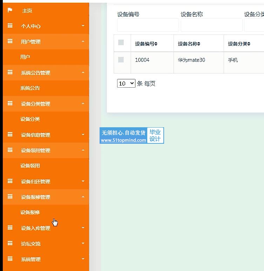Click the grid icon beside 个人中心
The width and height of the screenshot is (264, 271).
coord(10,26)
